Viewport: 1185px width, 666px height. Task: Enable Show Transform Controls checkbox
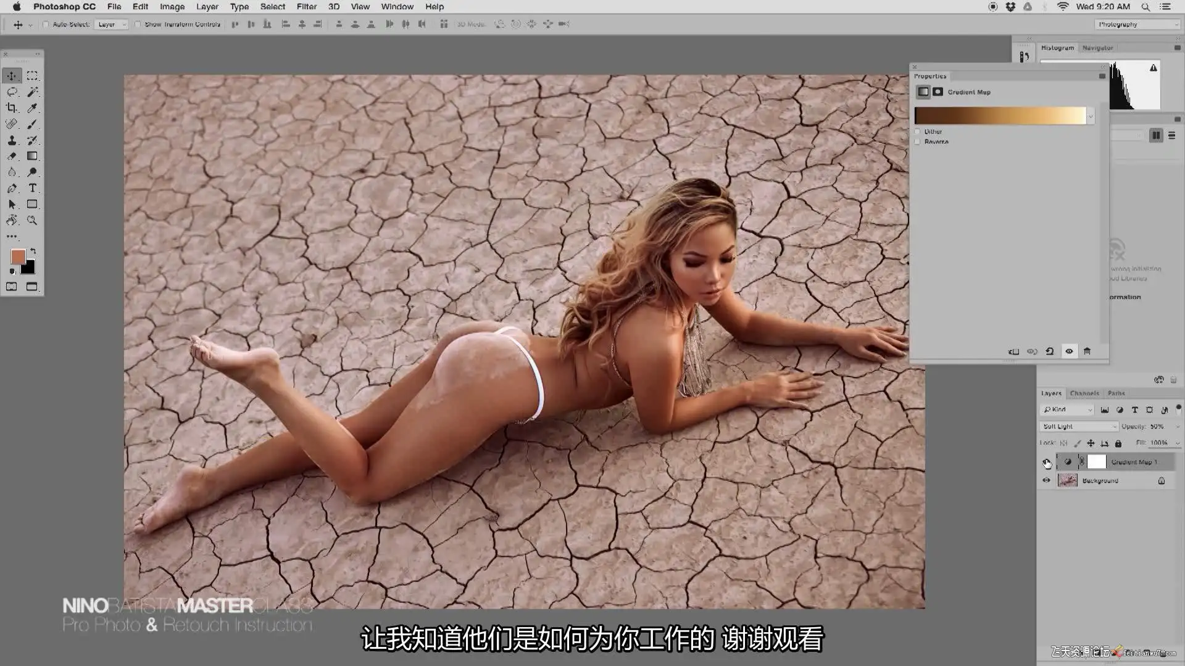(138, 24)
